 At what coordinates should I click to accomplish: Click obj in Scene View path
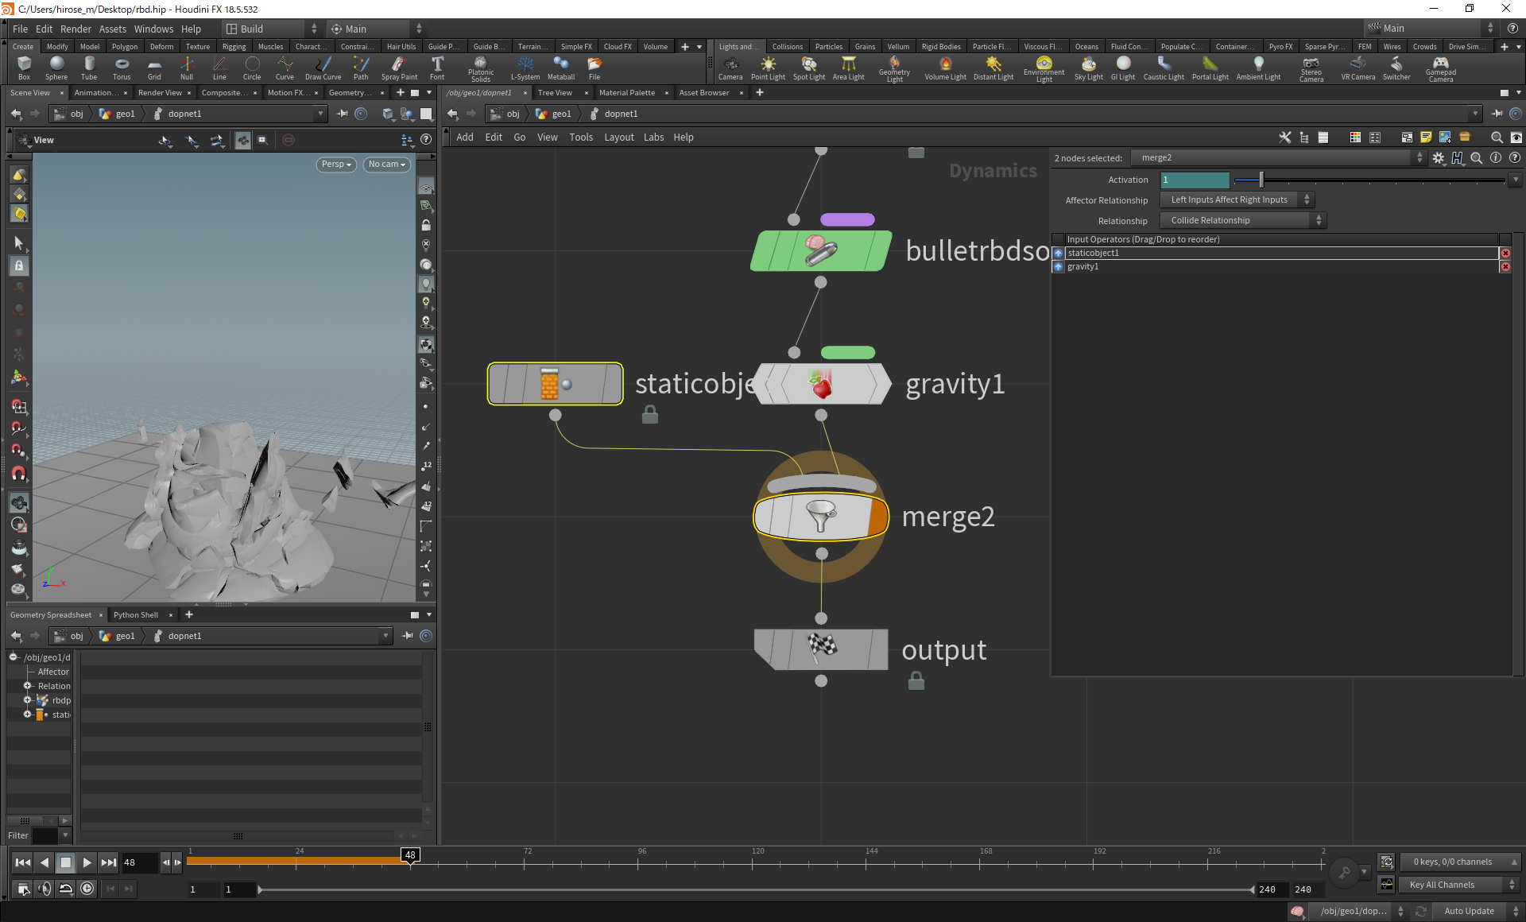[x=76, y=114]
